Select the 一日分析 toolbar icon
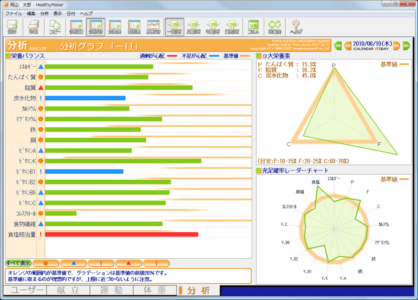 175,26
